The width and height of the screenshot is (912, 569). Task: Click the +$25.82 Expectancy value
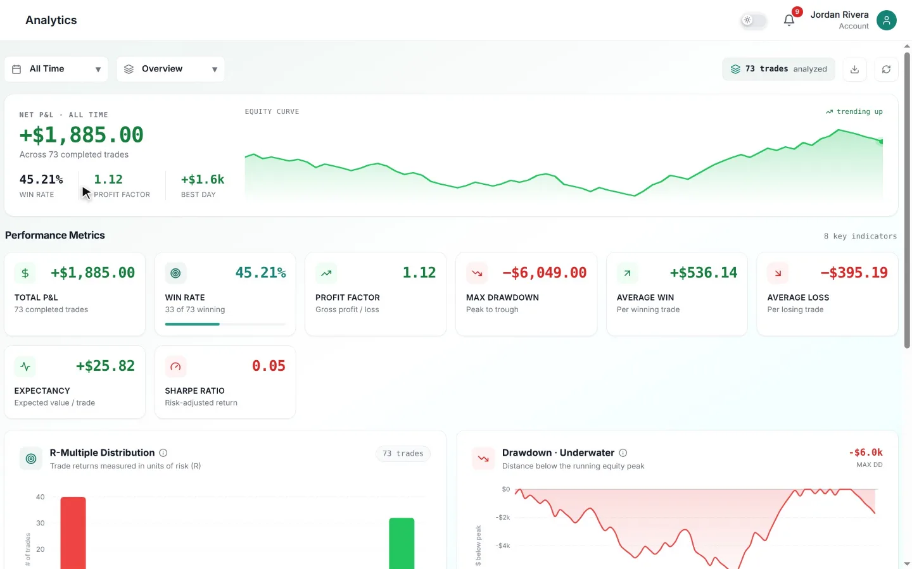(105, 366)
